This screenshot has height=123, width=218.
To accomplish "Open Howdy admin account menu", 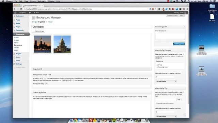I will pos(180,13).
